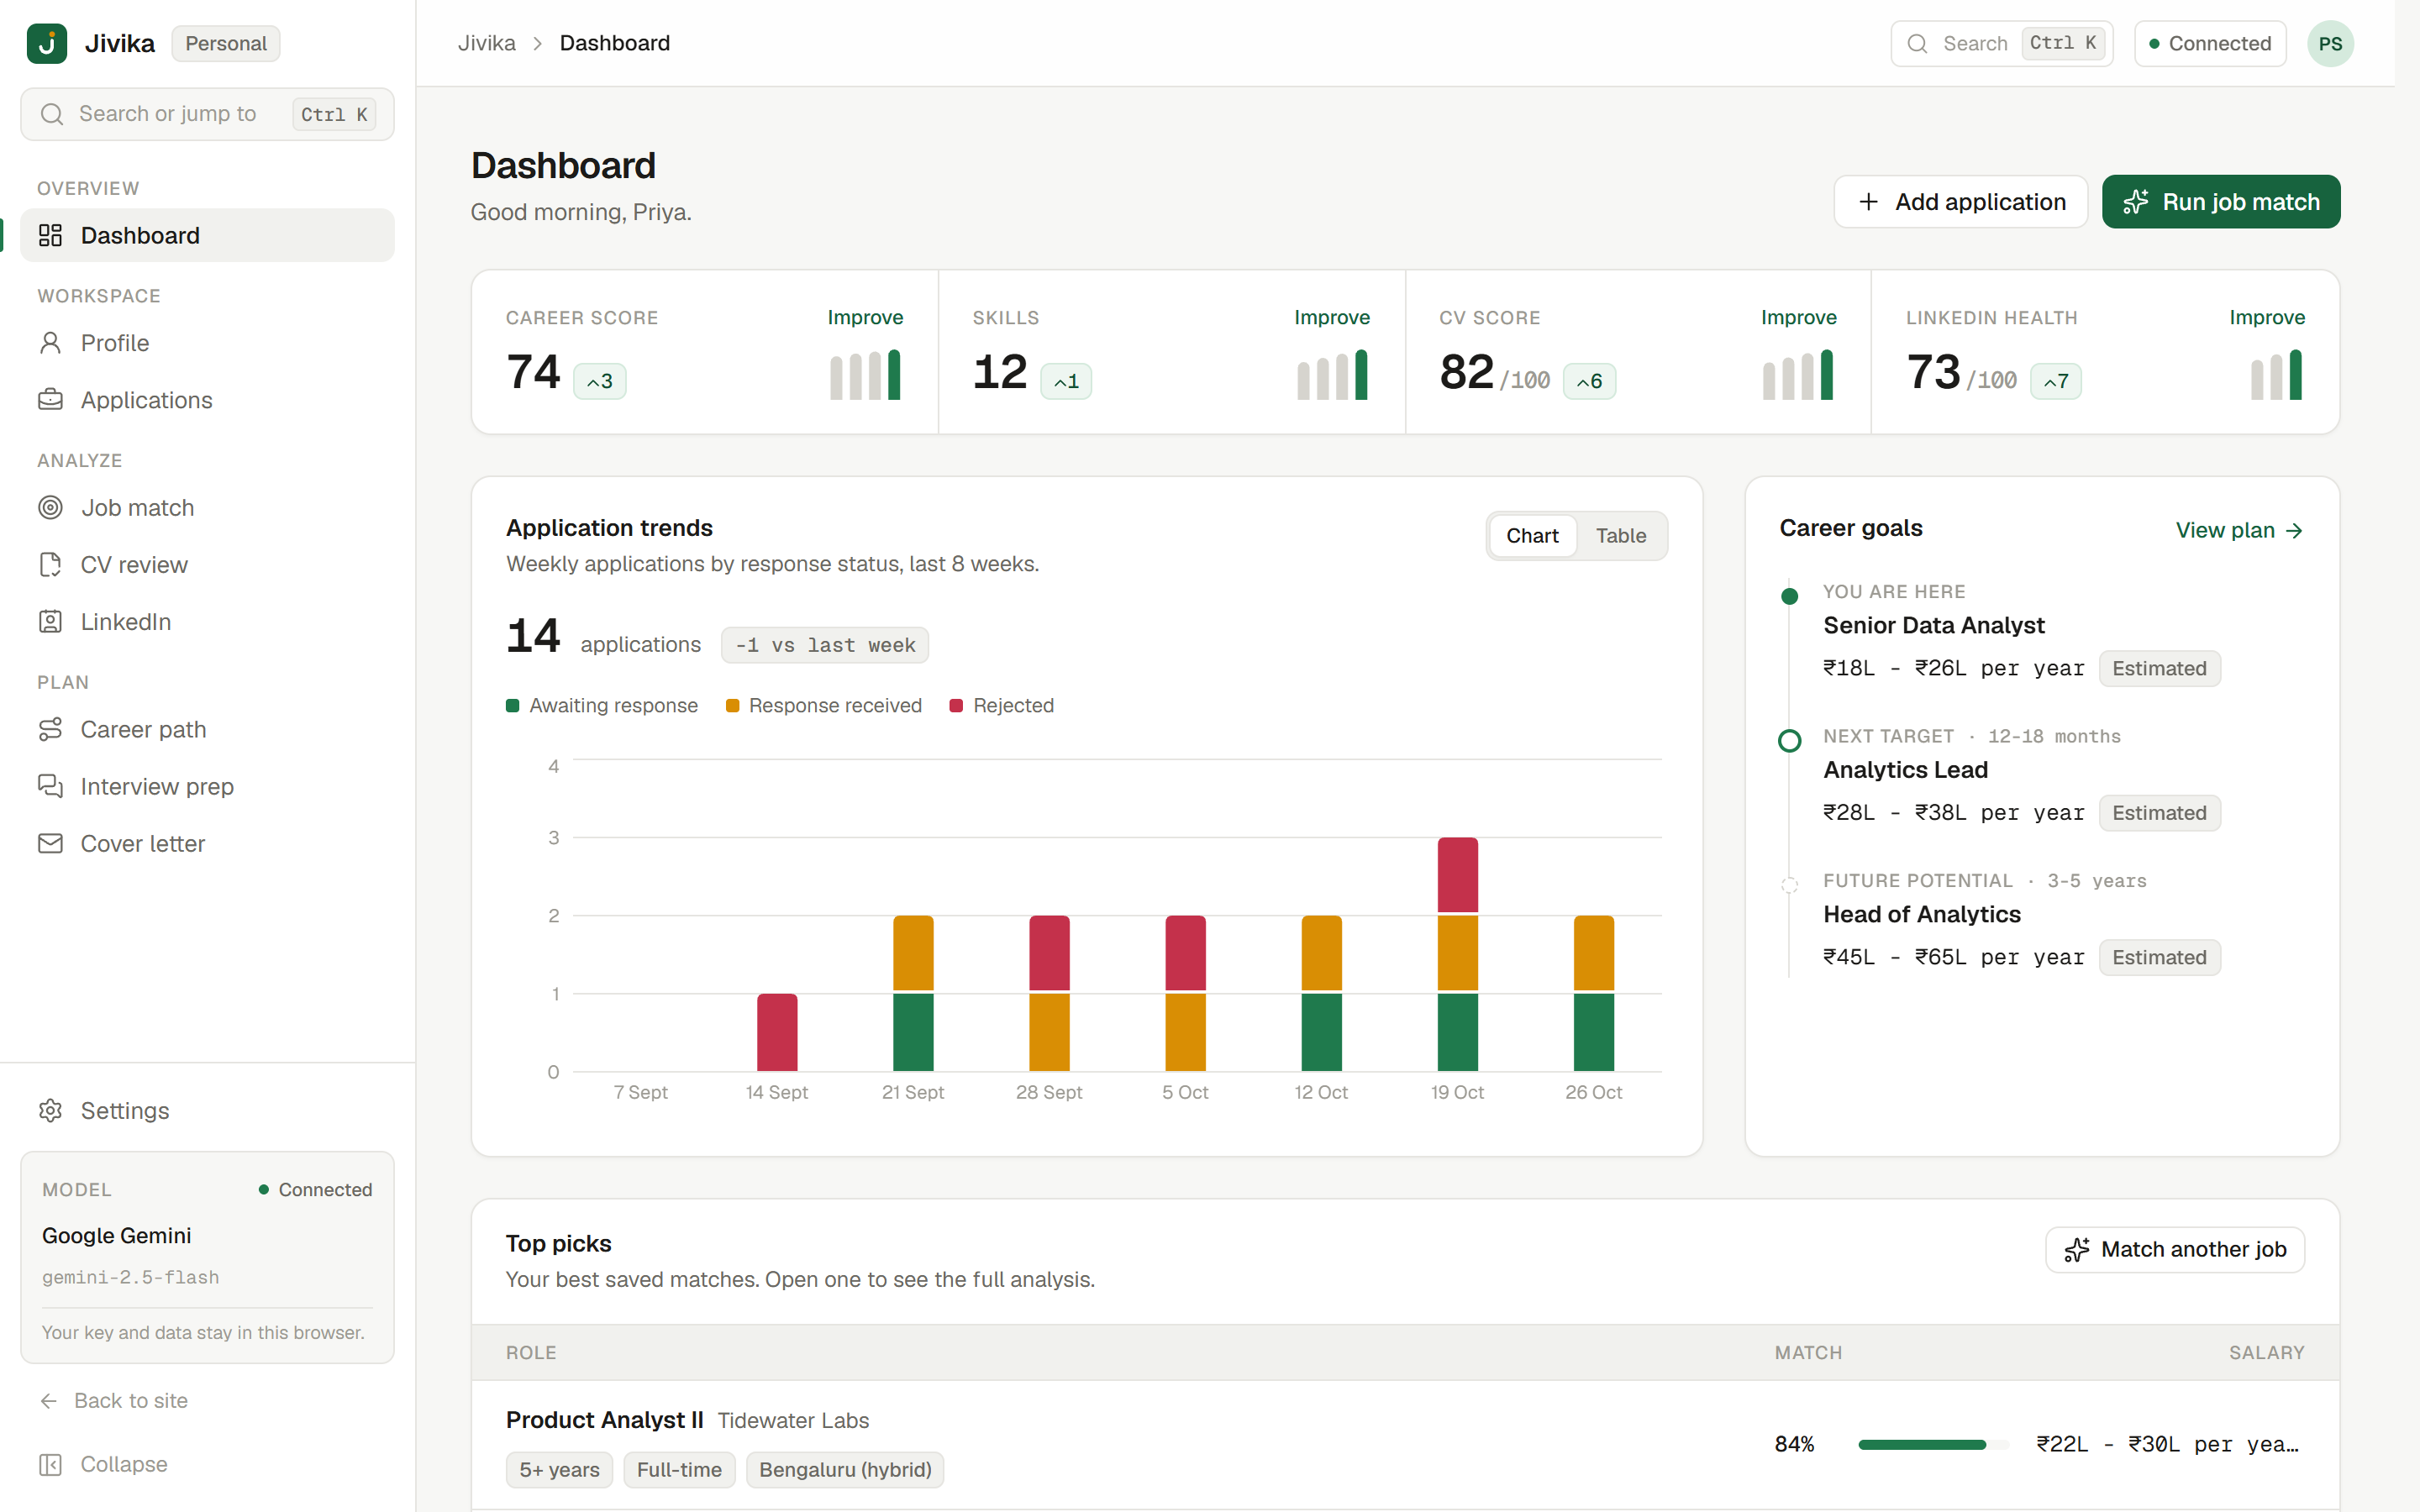This screenshot has height=1512, width=2420.
Task: Click Improve link on Career Score card
Action: pos(865,317)
